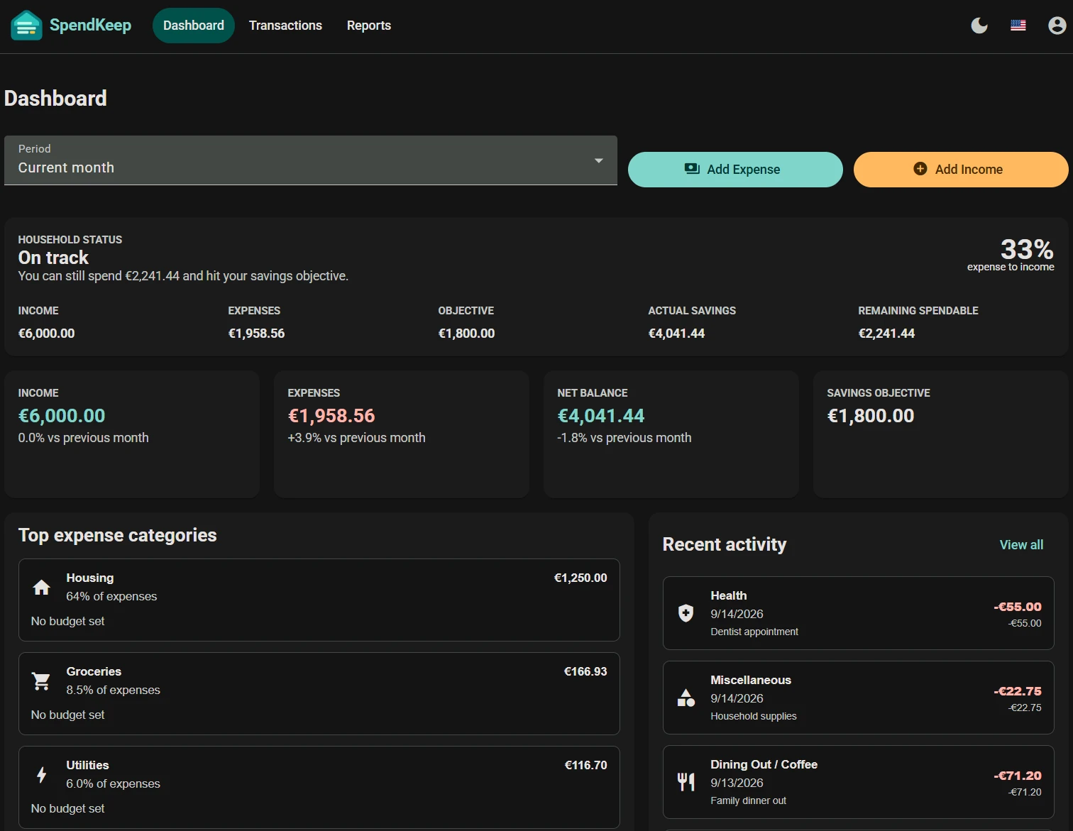This screenshot has width=1073, height=831.
Task: Click the Add Income button
Action: pyautogui.click(x=961, y=170)
